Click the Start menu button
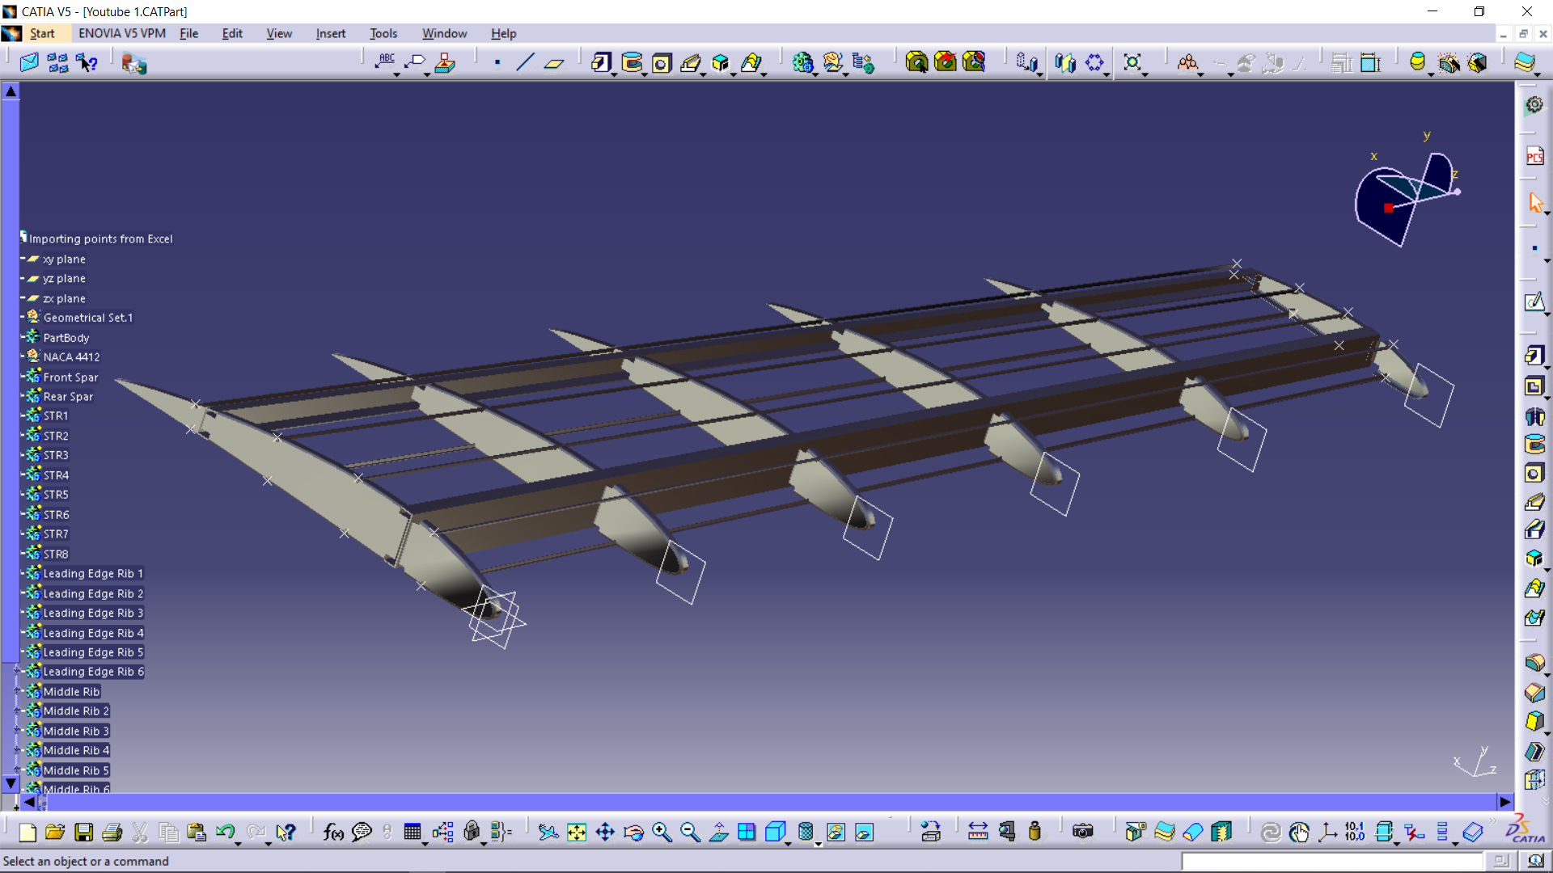 coord(42,33)
